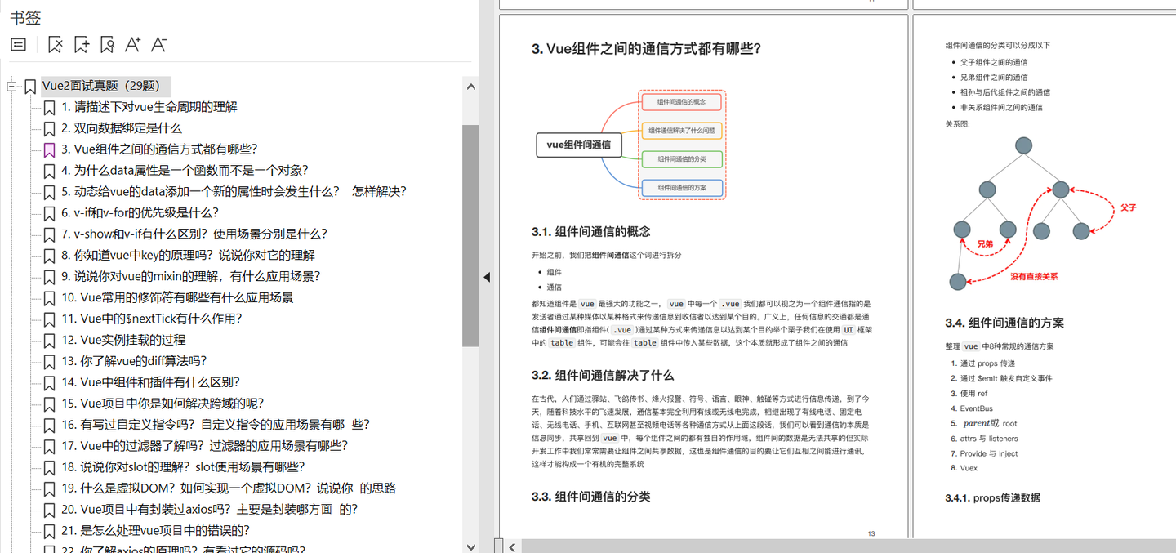The width and height of the screenshot is (1176, 553).
Task: Open bookmark 18. 说说你对slot的理解
Action: coord(183,468)
